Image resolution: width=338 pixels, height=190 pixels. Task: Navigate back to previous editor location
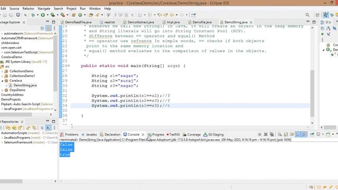pos(172,15)
